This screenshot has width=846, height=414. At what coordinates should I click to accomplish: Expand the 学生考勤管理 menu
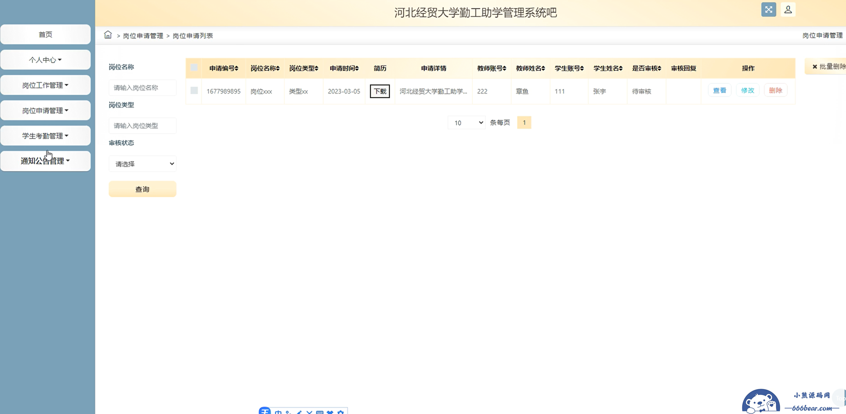coord(45,136)
